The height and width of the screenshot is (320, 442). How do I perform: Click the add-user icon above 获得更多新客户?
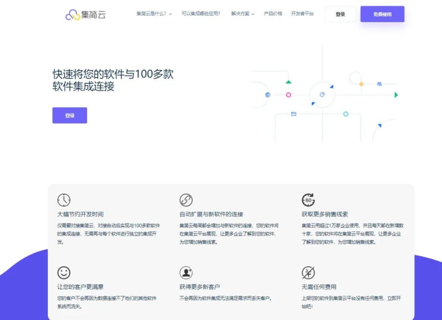pos(186,272)
